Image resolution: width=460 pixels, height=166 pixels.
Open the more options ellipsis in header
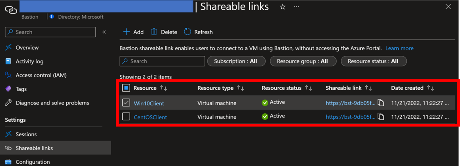(x=297, y=7)
